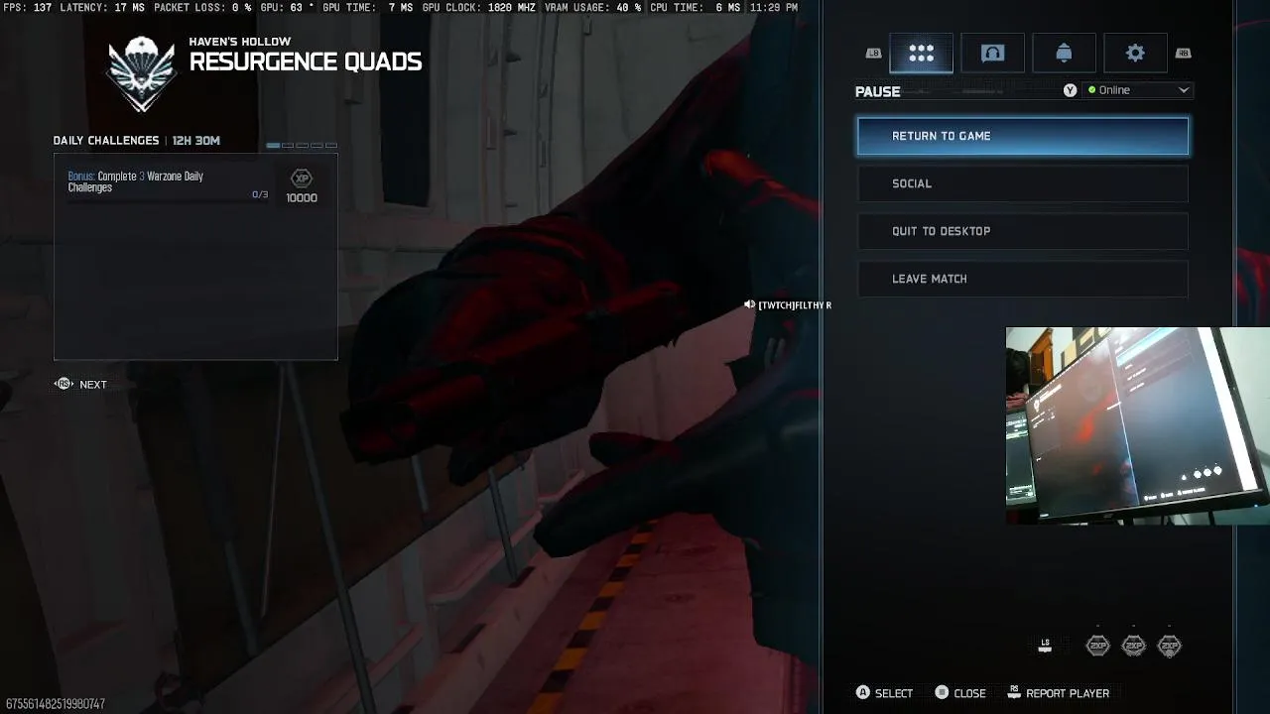Open the voice channels headset tab
Viewport: 1270px width, 714px height.
tap(992, 54)
